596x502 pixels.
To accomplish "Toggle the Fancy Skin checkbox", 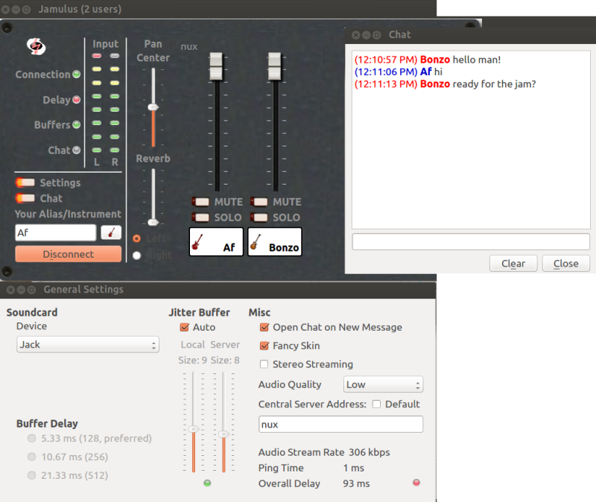I will click(x=264, y=346).
